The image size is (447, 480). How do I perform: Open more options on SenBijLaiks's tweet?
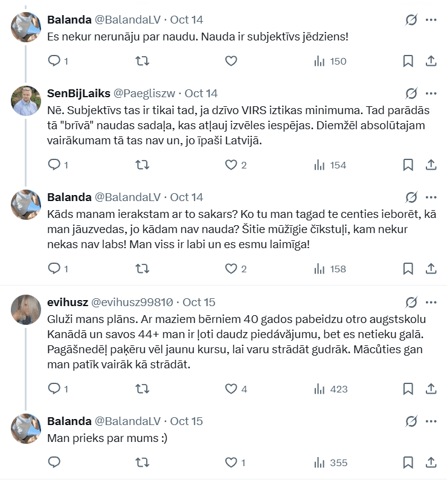tap(431, 94)
